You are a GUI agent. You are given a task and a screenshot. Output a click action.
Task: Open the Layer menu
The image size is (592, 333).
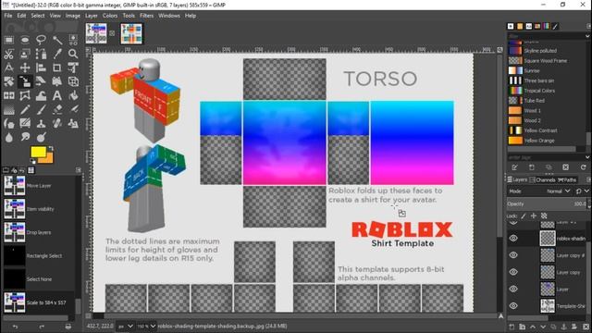click(91, 16)
